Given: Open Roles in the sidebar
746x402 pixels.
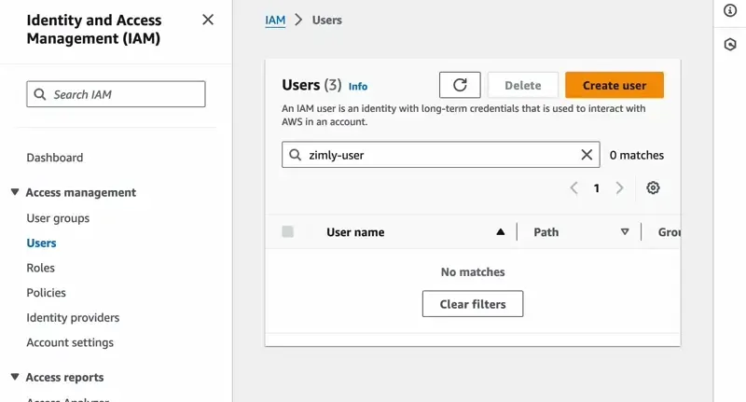Looking at the screenshot, I should tap(40, 268).
